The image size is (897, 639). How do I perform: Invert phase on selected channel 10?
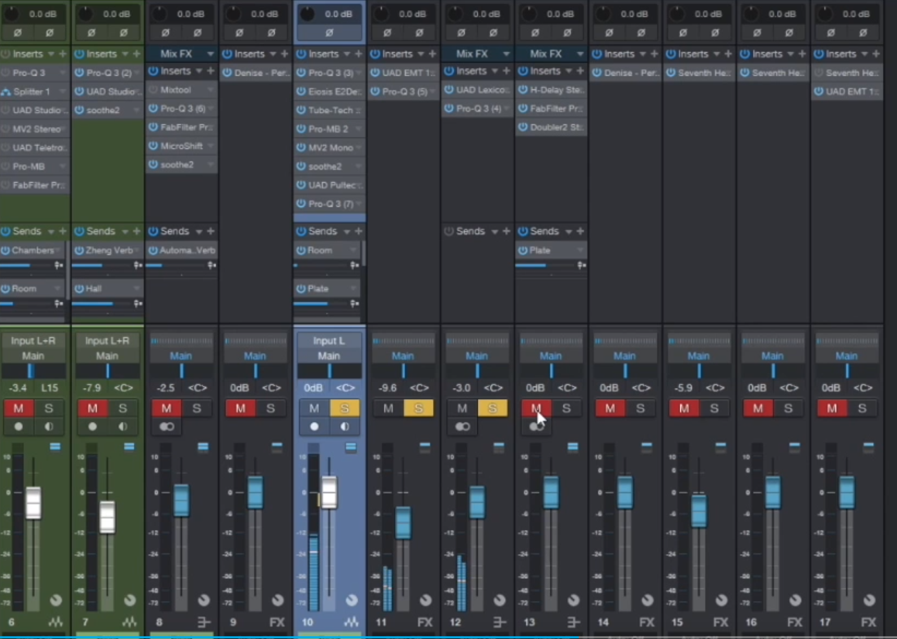point(329,33)
